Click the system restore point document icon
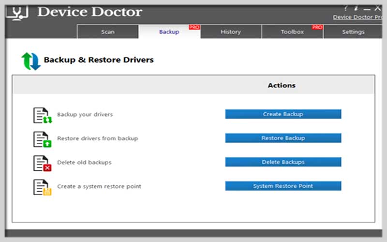Viewport: 387px width, 242px height. [x=43, y=187]
